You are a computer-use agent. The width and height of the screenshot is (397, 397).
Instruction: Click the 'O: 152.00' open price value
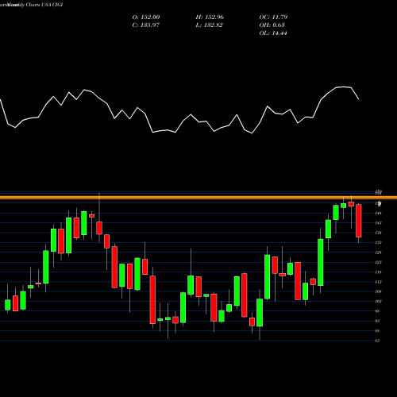(146, 17)
